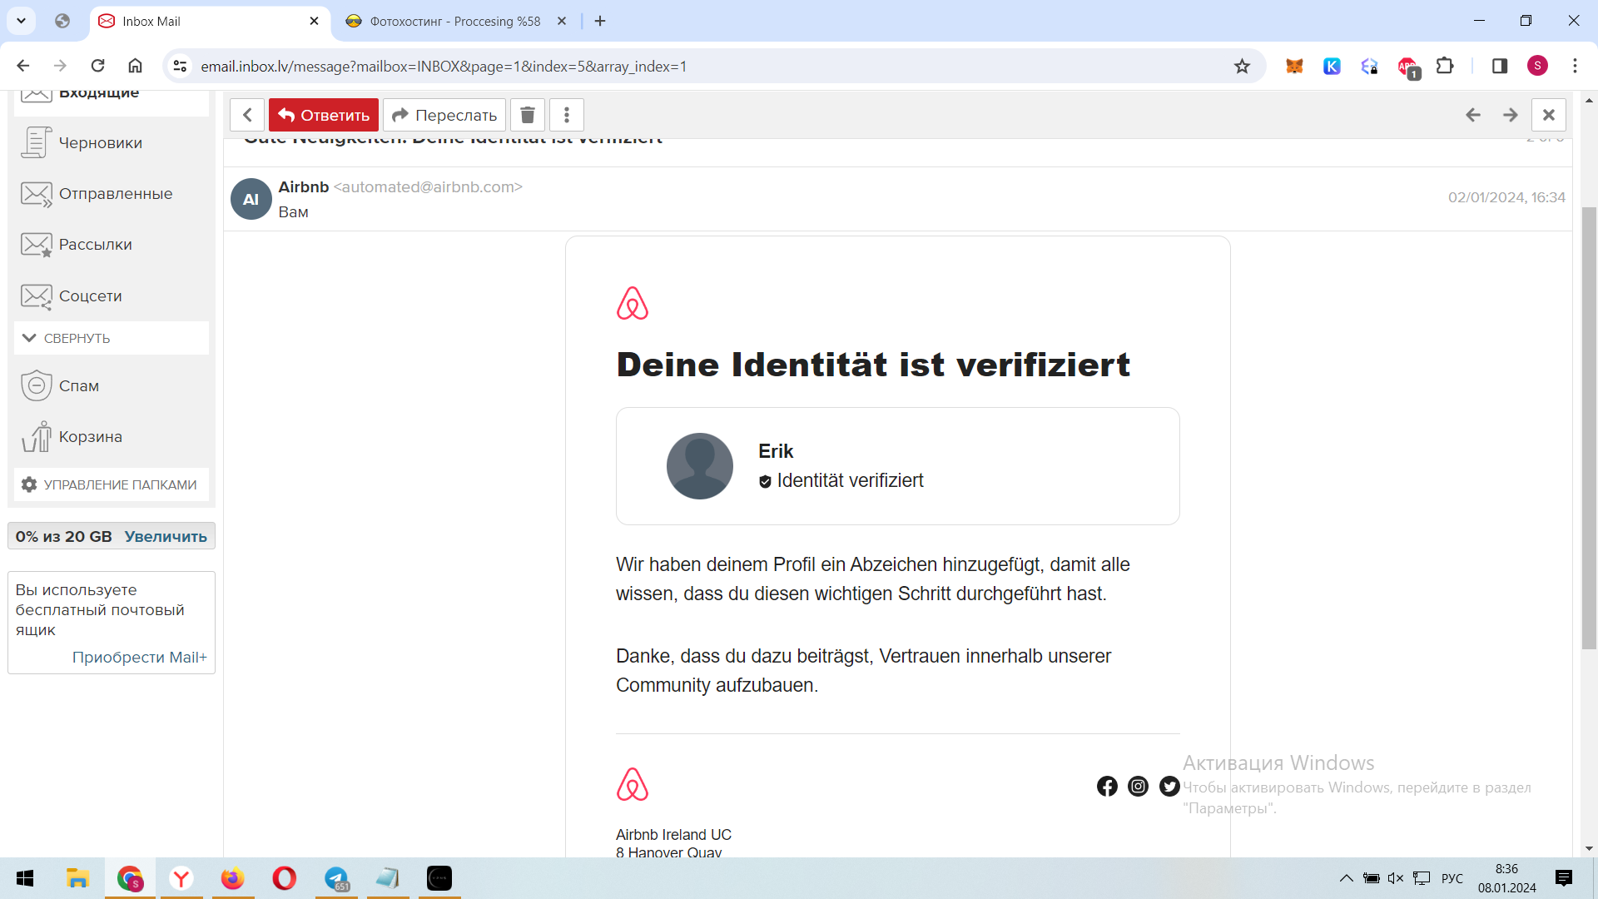Open previous message with left arrow

click(x=1472, y=115)
